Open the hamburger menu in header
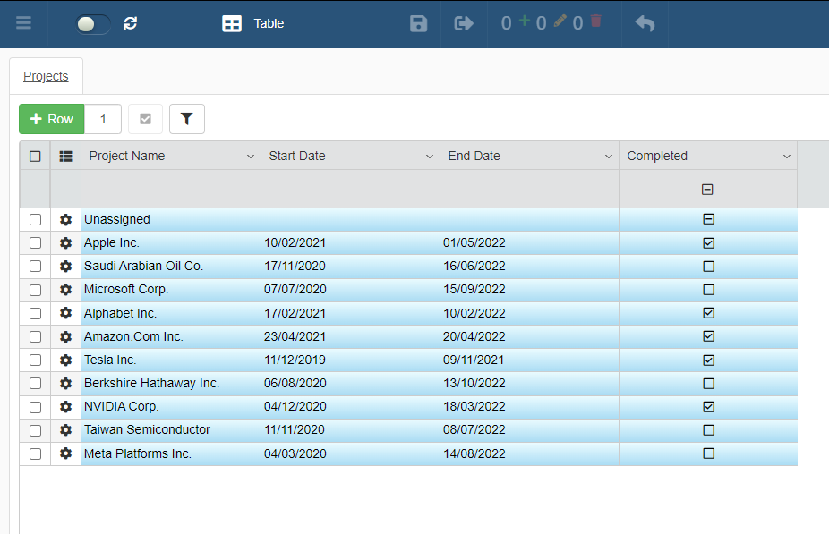Image resolution: width=829 pixels, height=534 pixels. coord(23,23)
